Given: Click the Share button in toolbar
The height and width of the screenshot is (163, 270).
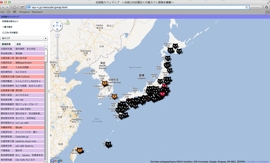Looking at the screenshot, I should (x=22, y=7).
